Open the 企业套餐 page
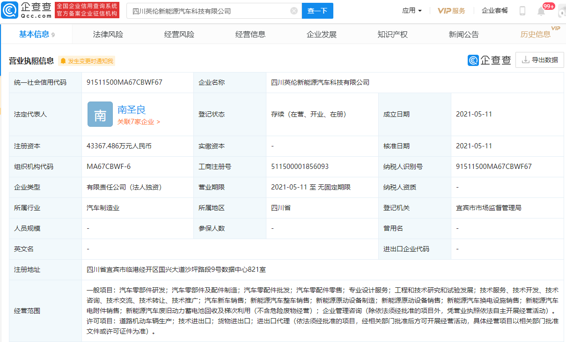Viewport: 566px width, 342px height. tap(494, 10)
